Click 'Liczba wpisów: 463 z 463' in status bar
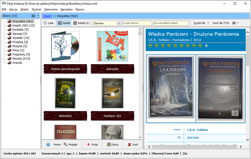 pyautogui.click(x=20, y=153)
